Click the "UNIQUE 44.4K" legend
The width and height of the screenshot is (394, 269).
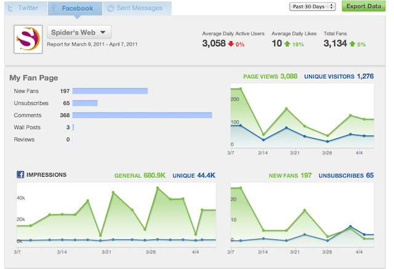194,175
